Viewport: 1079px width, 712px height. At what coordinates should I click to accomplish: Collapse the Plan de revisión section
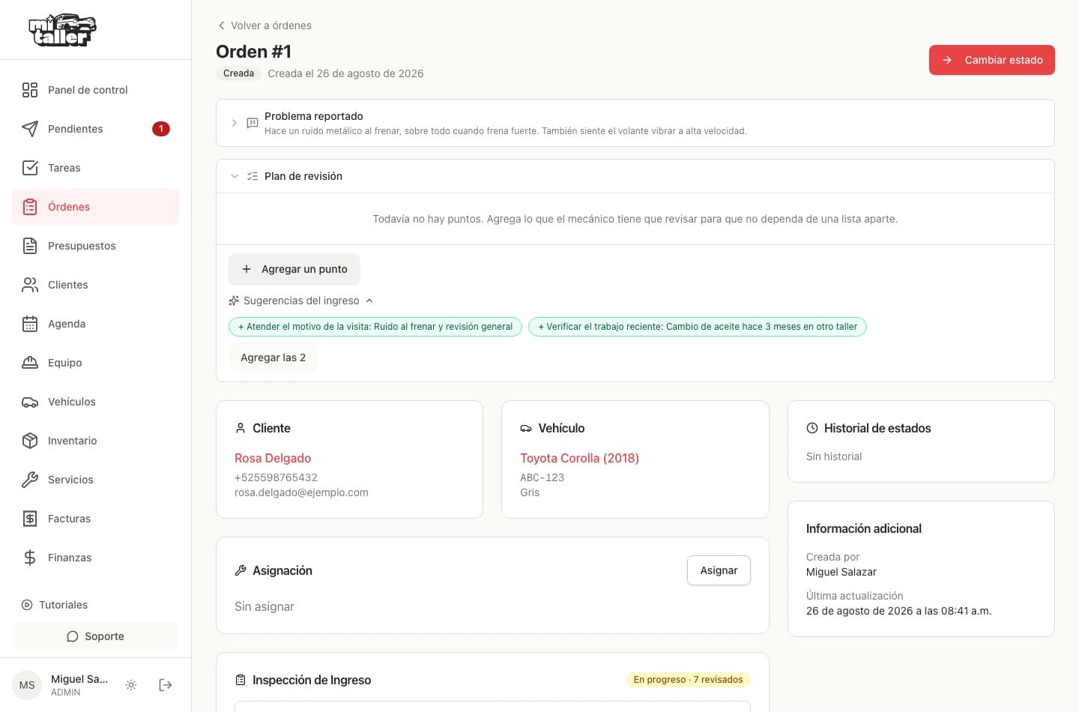tap(234, 176)
